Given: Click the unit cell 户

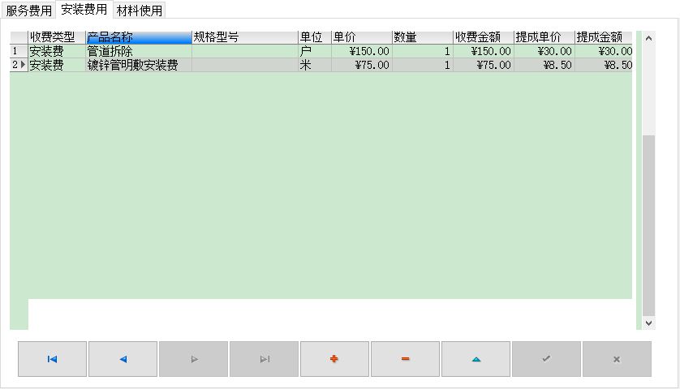Looking at the screenshot, I should tap(315, 51).
